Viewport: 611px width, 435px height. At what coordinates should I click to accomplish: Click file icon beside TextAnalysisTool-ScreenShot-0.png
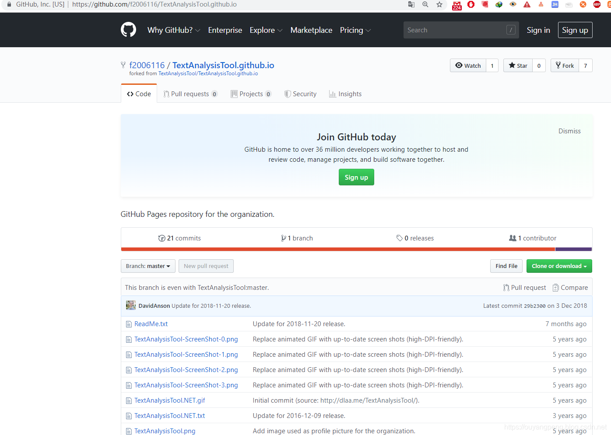click(x=129, y=339)
